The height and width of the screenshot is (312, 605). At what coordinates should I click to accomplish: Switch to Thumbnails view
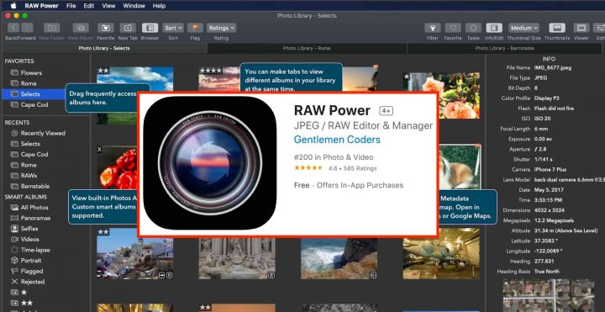tap(557, 28)
